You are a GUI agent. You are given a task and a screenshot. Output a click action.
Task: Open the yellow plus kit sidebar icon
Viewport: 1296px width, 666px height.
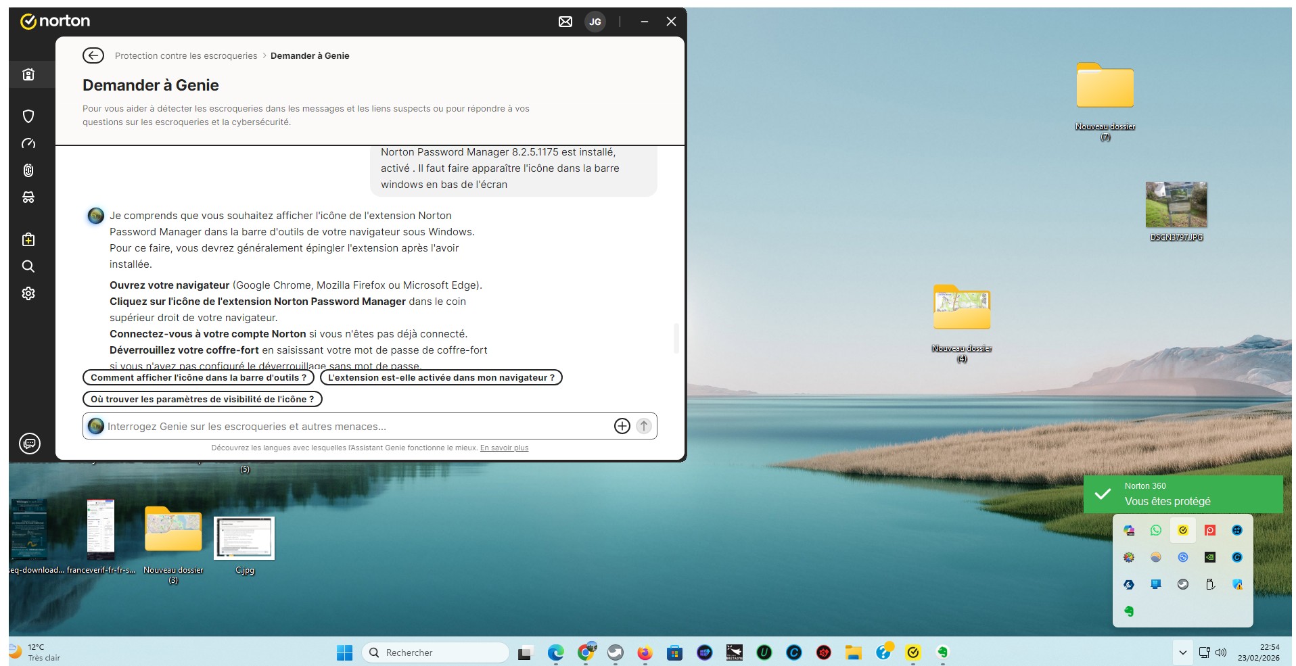coord(28,239)
